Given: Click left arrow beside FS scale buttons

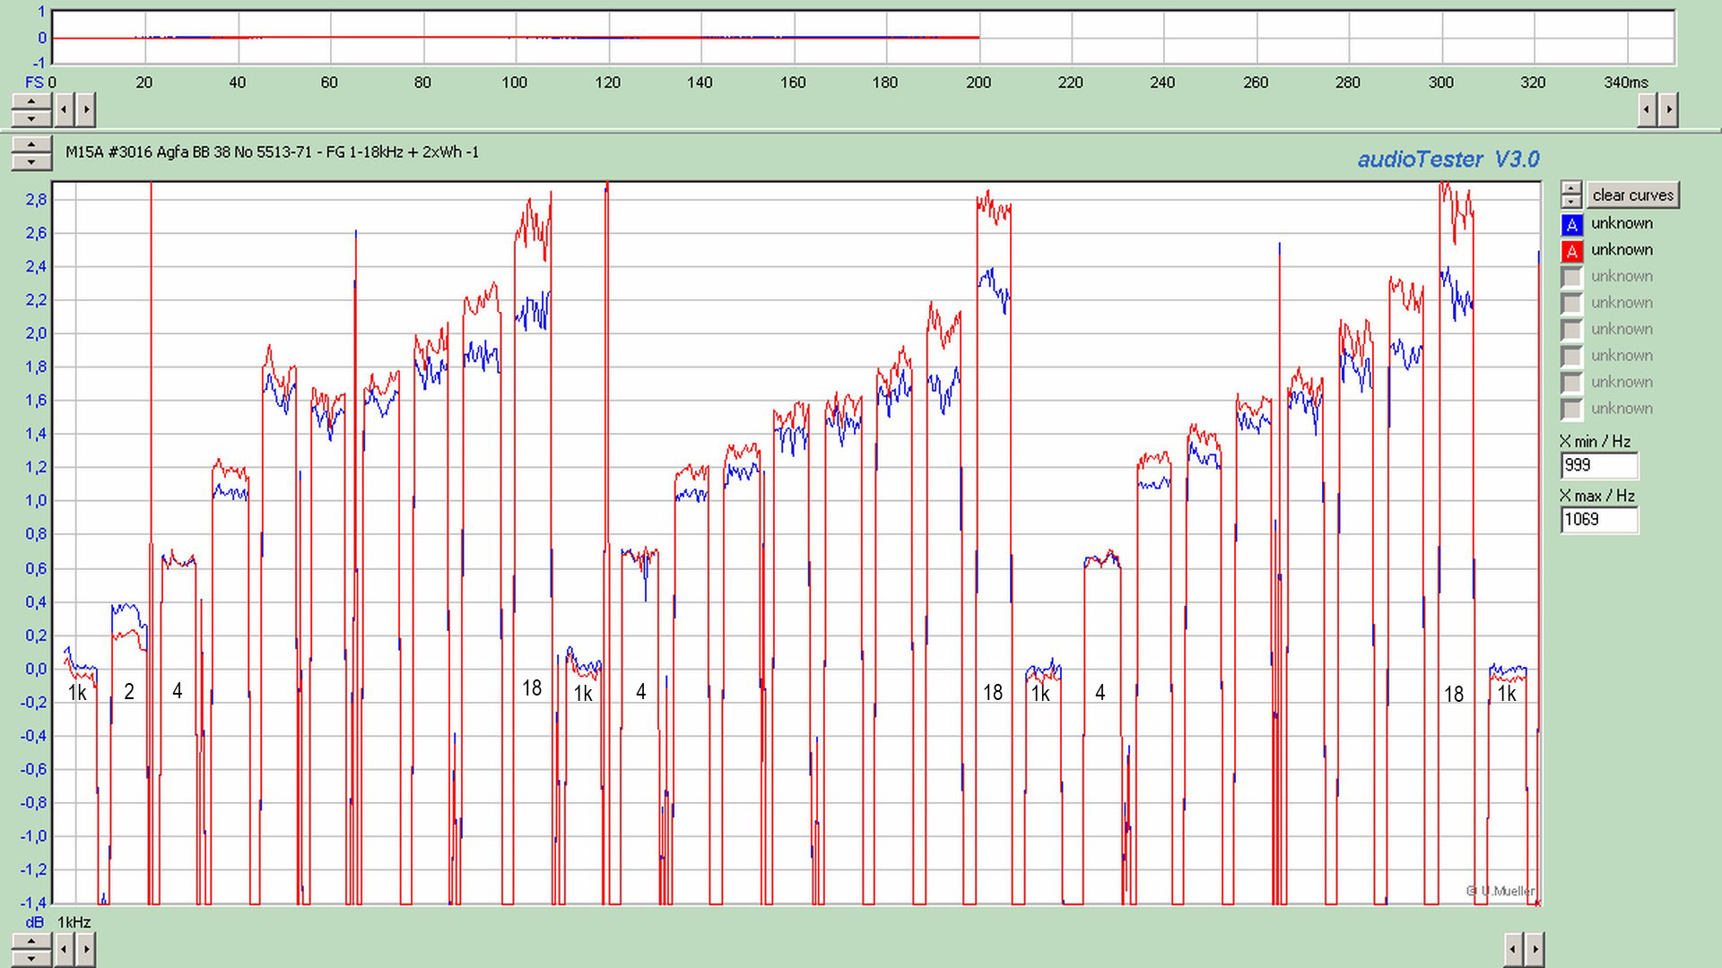Looking at the screenshot, I should pos(64,110).
